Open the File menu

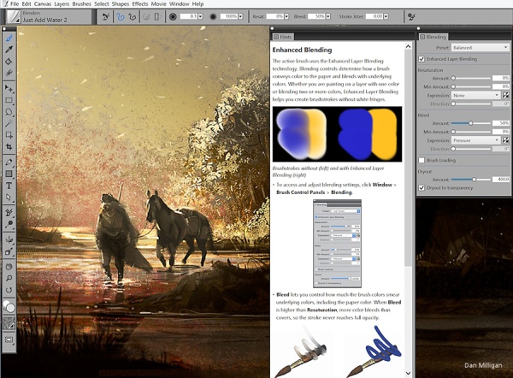[x=15, y=4]
